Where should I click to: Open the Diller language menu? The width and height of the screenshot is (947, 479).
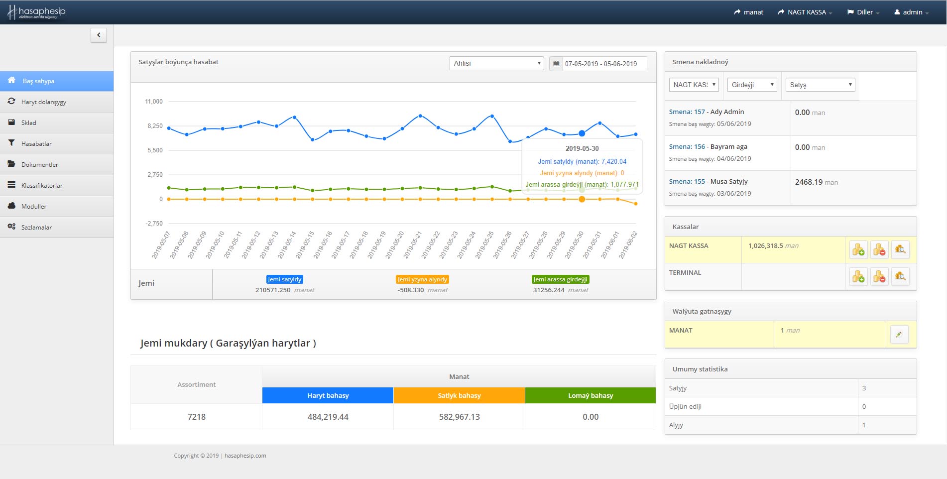pyautogui.click(x=863, y=12)
